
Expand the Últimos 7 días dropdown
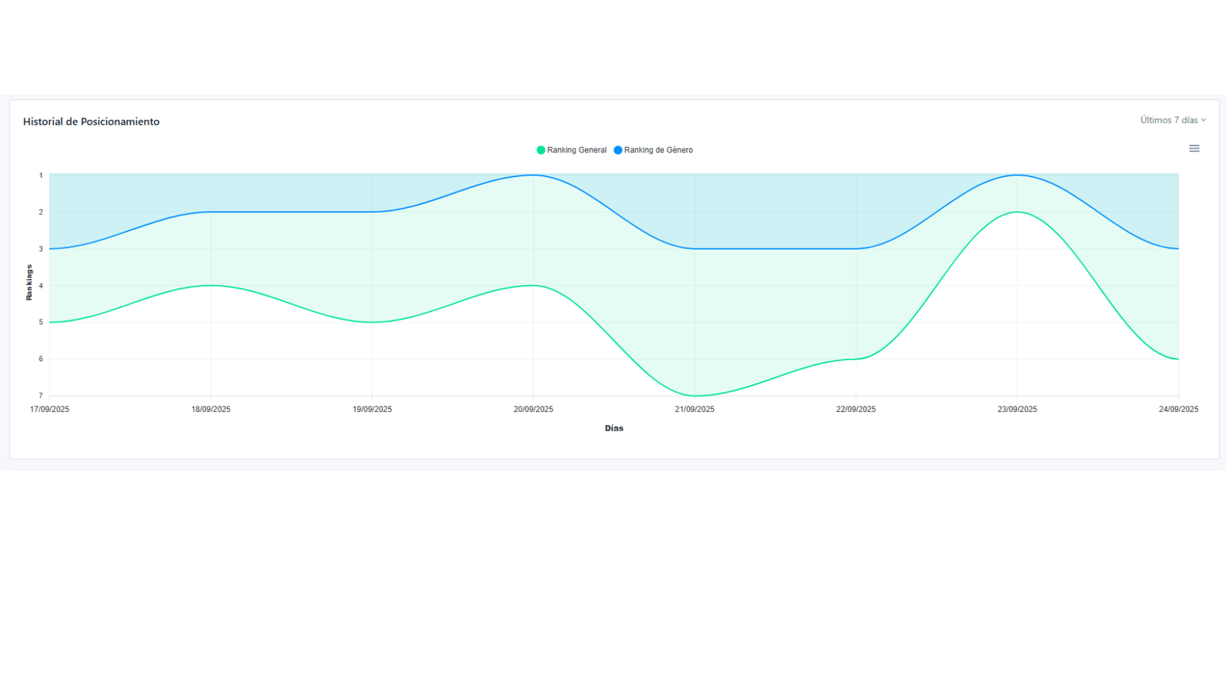pyautogui.click(x=1172, y=120)
